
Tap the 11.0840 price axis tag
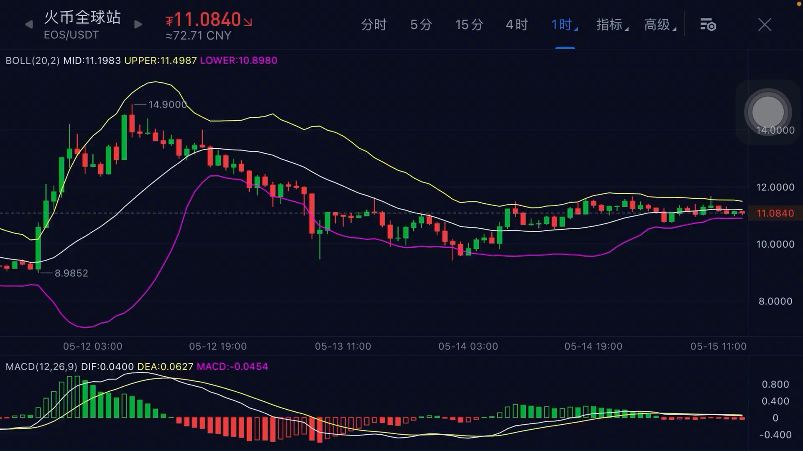[775, 213]
